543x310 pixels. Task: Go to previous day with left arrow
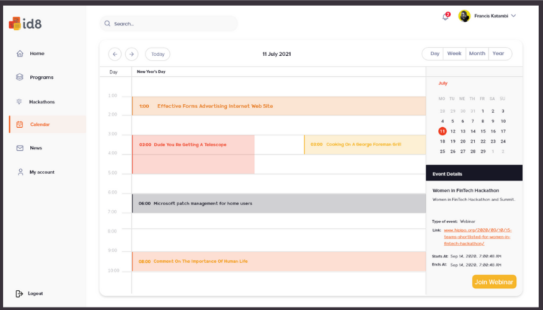pos(115,54)
